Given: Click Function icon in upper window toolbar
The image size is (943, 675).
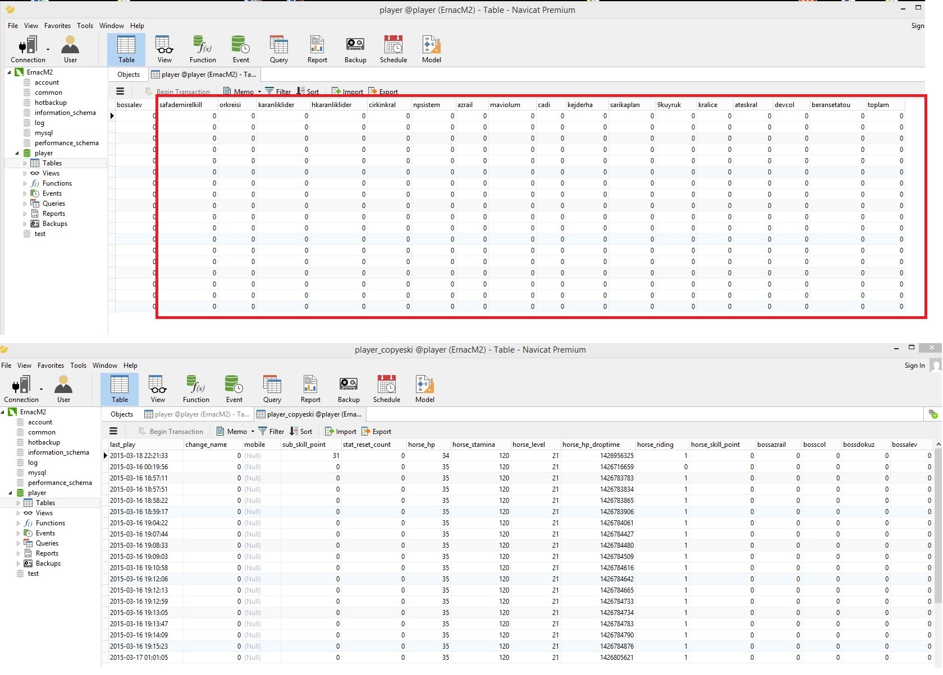Looking at the screenshot, I should tap(203, 49).
